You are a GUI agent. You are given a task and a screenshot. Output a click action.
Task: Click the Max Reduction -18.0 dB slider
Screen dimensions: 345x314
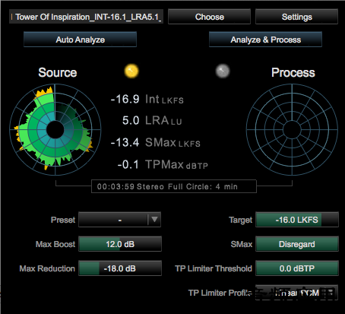pyautogui.click(x=120, y=268)
